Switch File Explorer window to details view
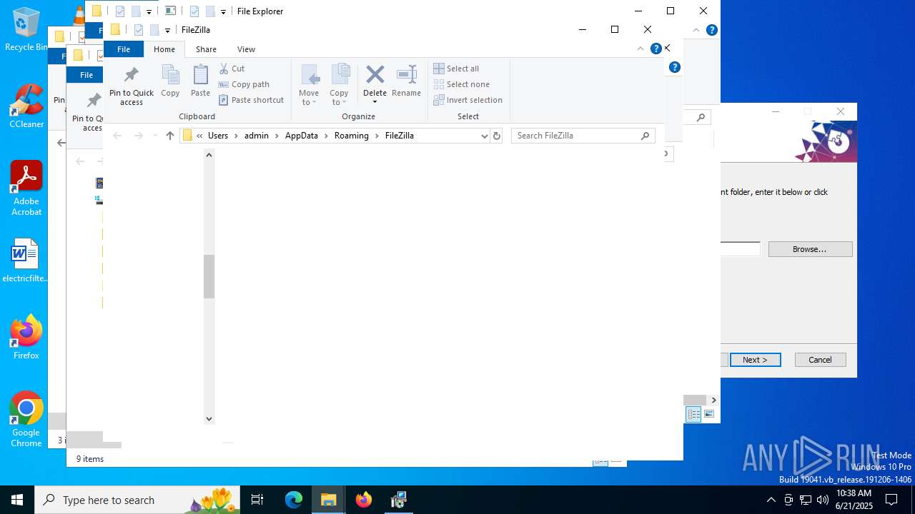Screen dimensions: 915x514 [x=693, y=415]
